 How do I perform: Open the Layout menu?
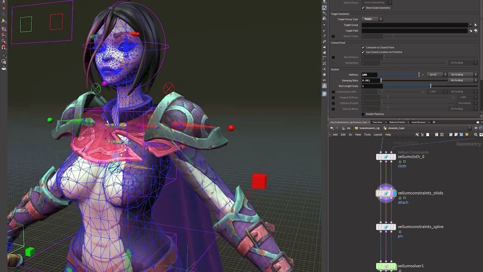[378, 134]
